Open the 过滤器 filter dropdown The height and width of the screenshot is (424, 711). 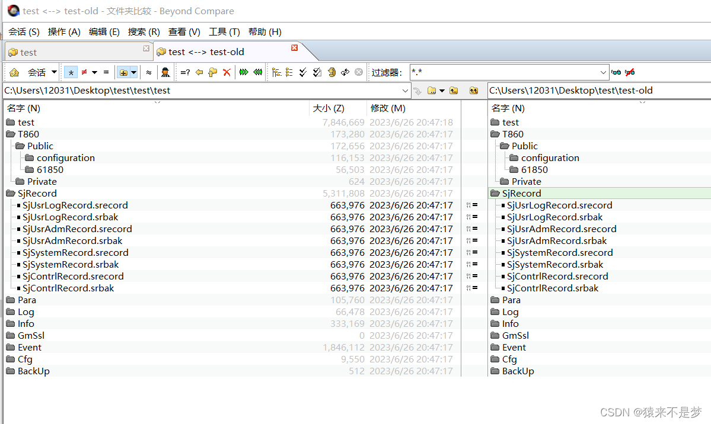tap(602, 72)
